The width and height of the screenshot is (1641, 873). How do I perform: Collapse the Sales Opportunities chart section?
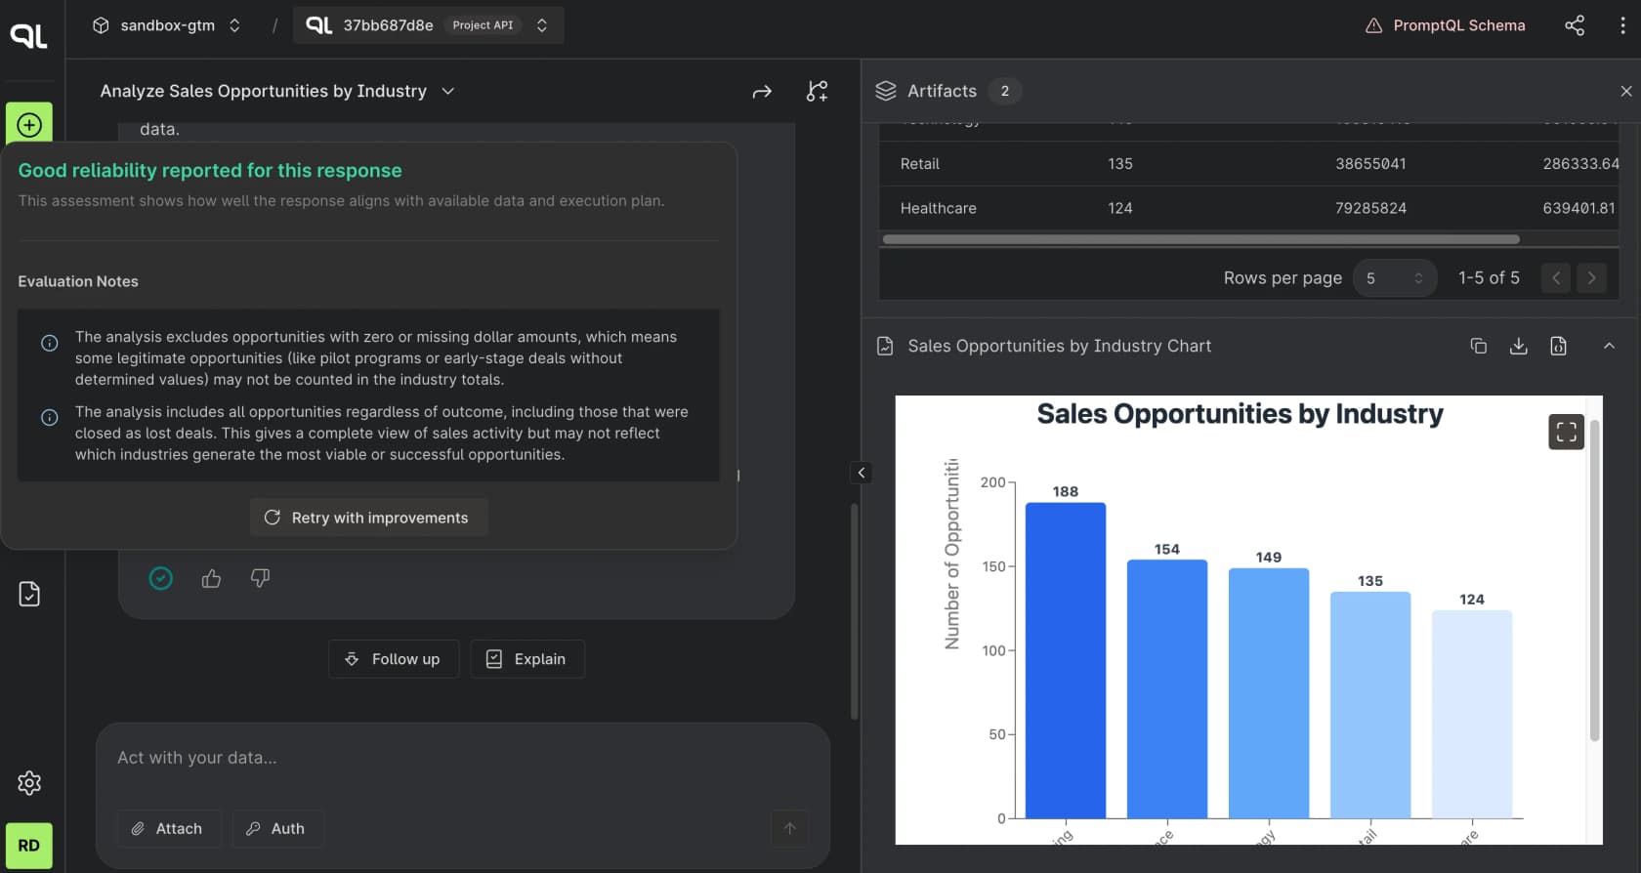point(1609,346)
